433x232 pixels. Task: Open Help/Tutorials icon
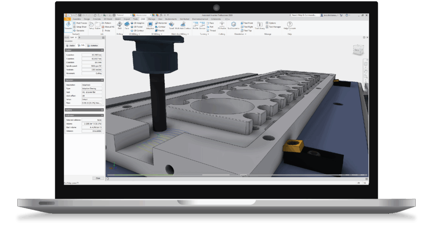(x=290, y=26)
